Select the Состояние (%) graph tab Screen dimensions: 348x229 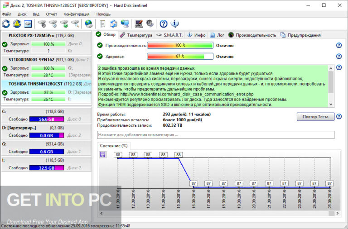pyautogui.click(x=114, y=146)
